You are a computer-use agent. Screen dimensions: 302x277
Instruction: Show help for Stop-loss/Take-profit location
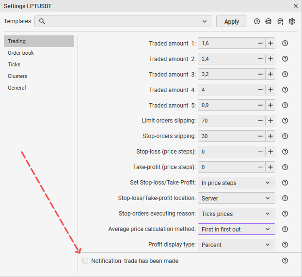[x=285, y=198]
